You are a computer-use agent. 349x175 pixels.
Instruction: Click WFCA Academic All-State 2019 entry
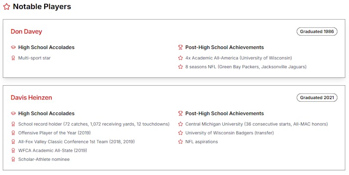coord(52,151)
